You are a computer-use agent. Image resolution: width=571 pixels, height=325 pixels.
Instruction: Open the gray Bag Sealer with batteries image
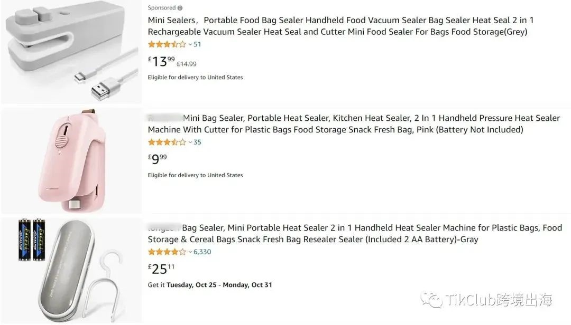click(x=71, y=269)
